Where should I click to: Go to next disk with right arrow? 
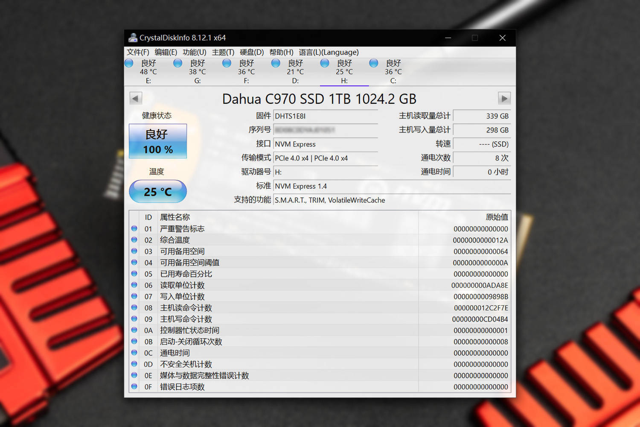504,99
